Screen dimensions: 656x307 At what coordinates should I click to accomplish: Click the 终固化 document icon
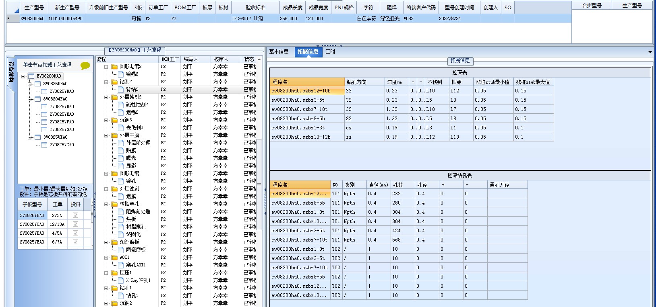click(121, 235)
